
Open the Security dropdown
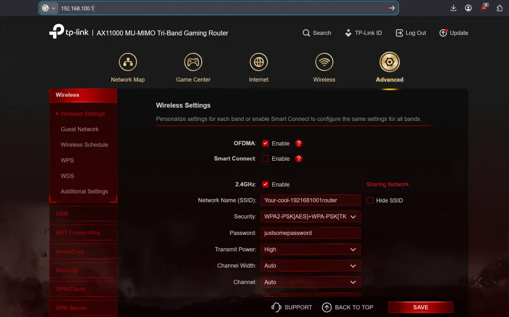pyautogui.click(x=310, y=216)
